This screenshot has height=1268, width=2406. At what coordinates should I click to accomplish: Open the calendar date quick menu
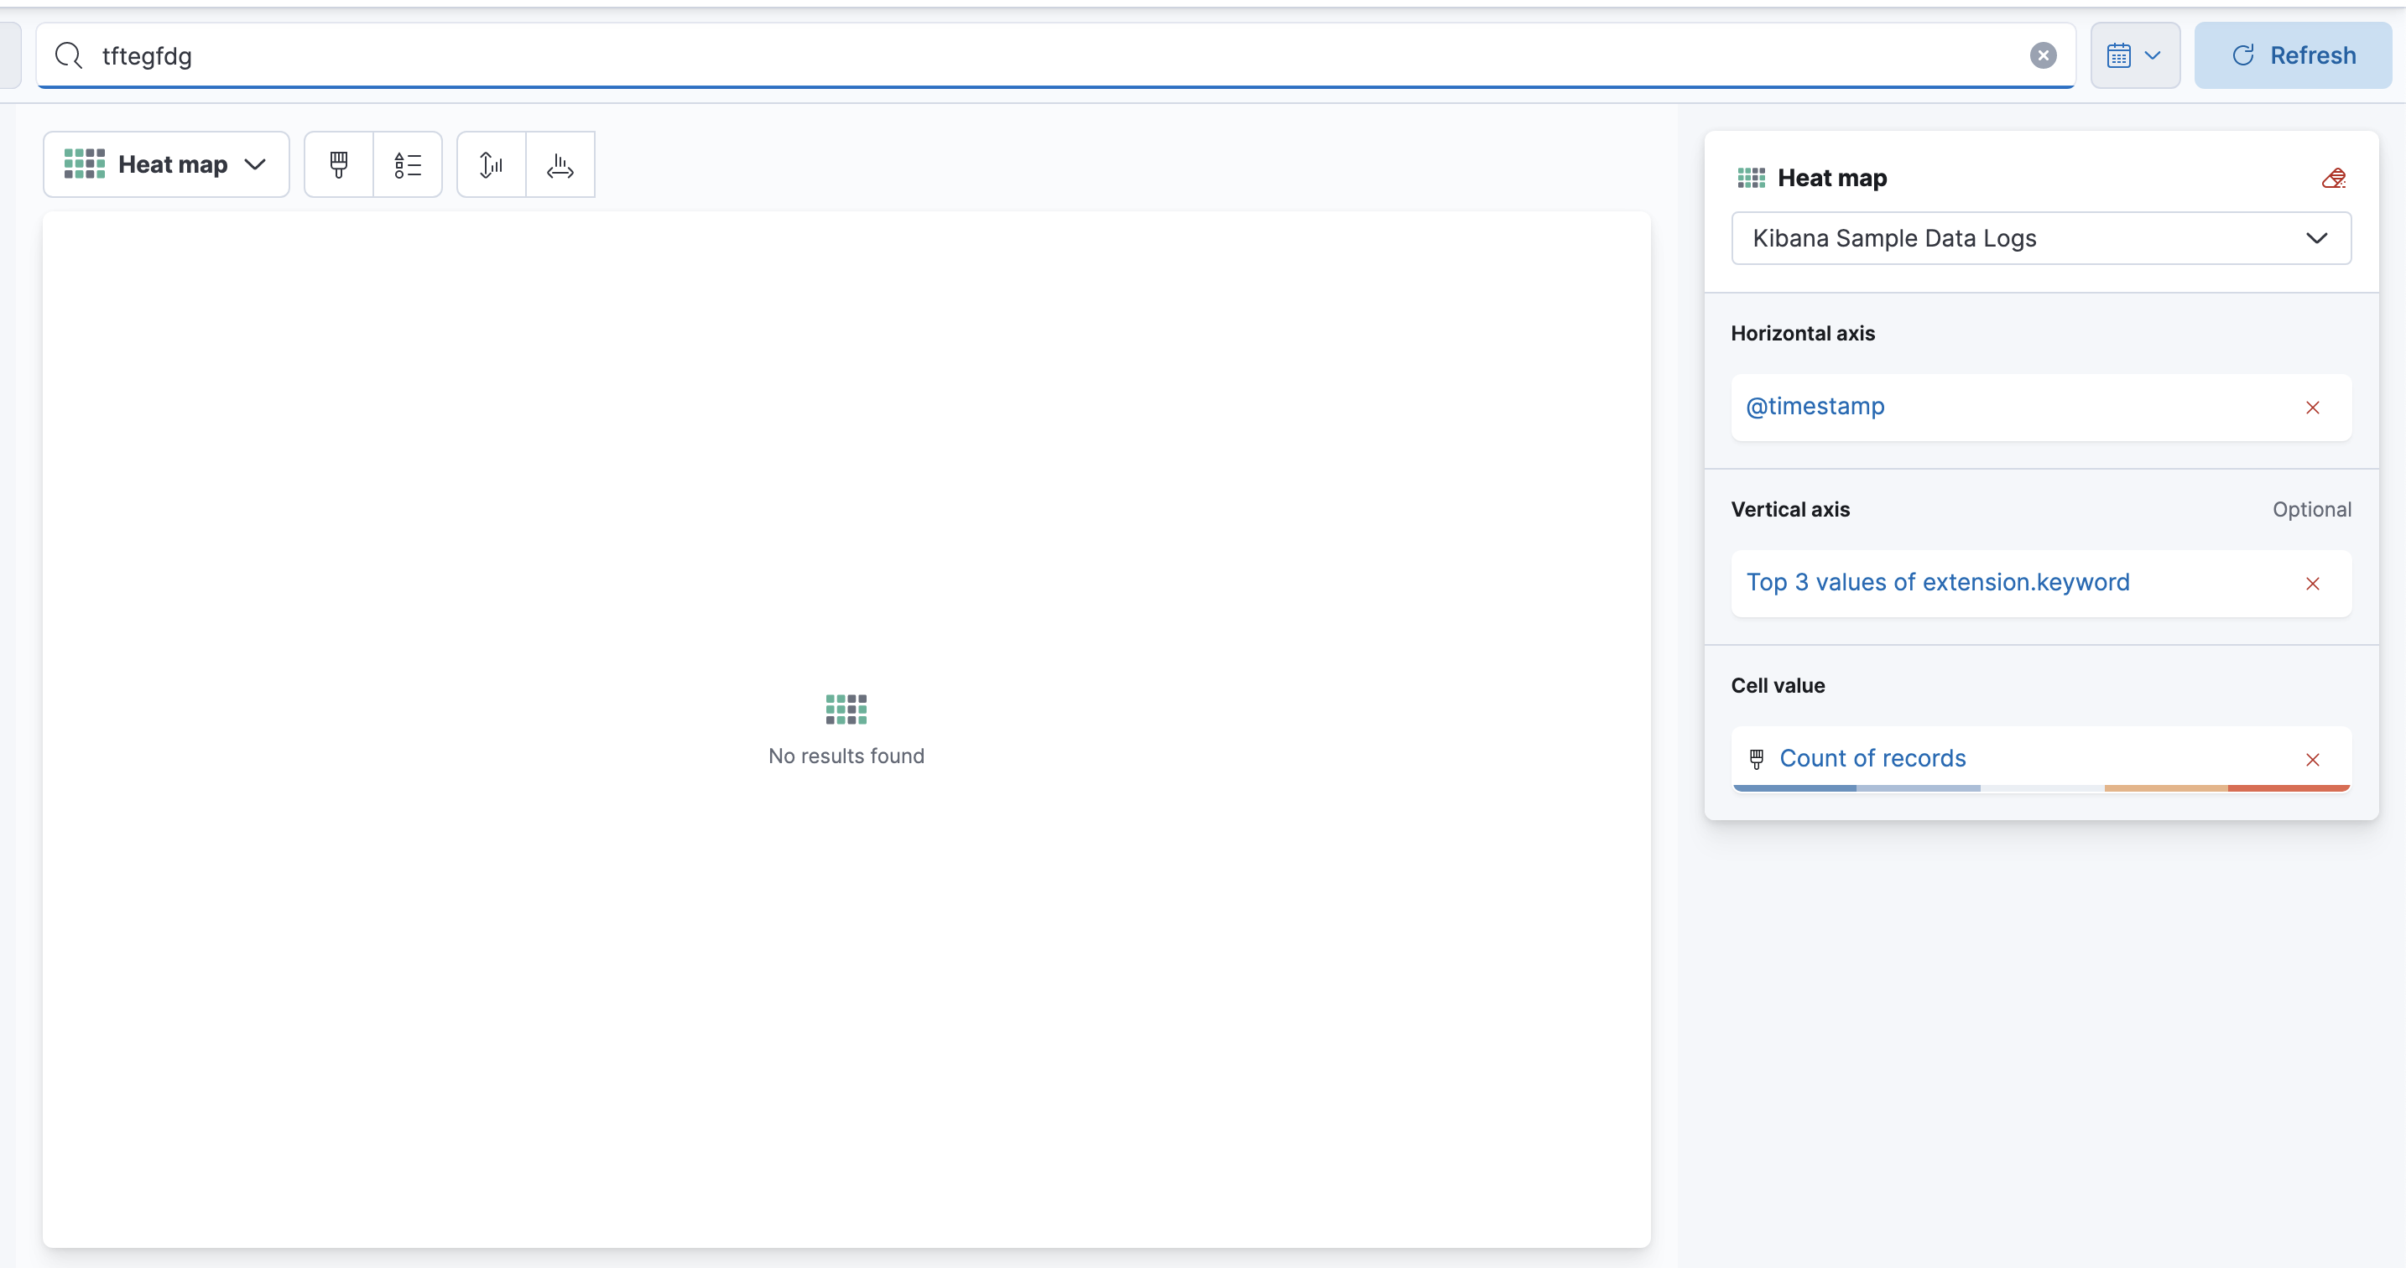click(2134, 55)
